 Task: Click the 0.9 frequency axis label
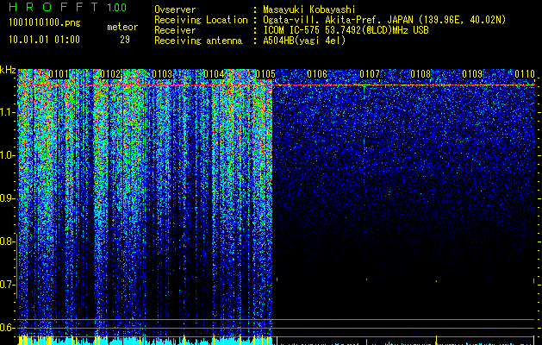[6, 198]
